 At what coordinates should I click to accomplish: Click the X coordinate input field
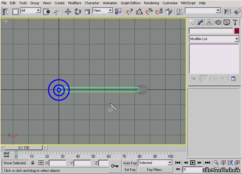tap(57, 163)
